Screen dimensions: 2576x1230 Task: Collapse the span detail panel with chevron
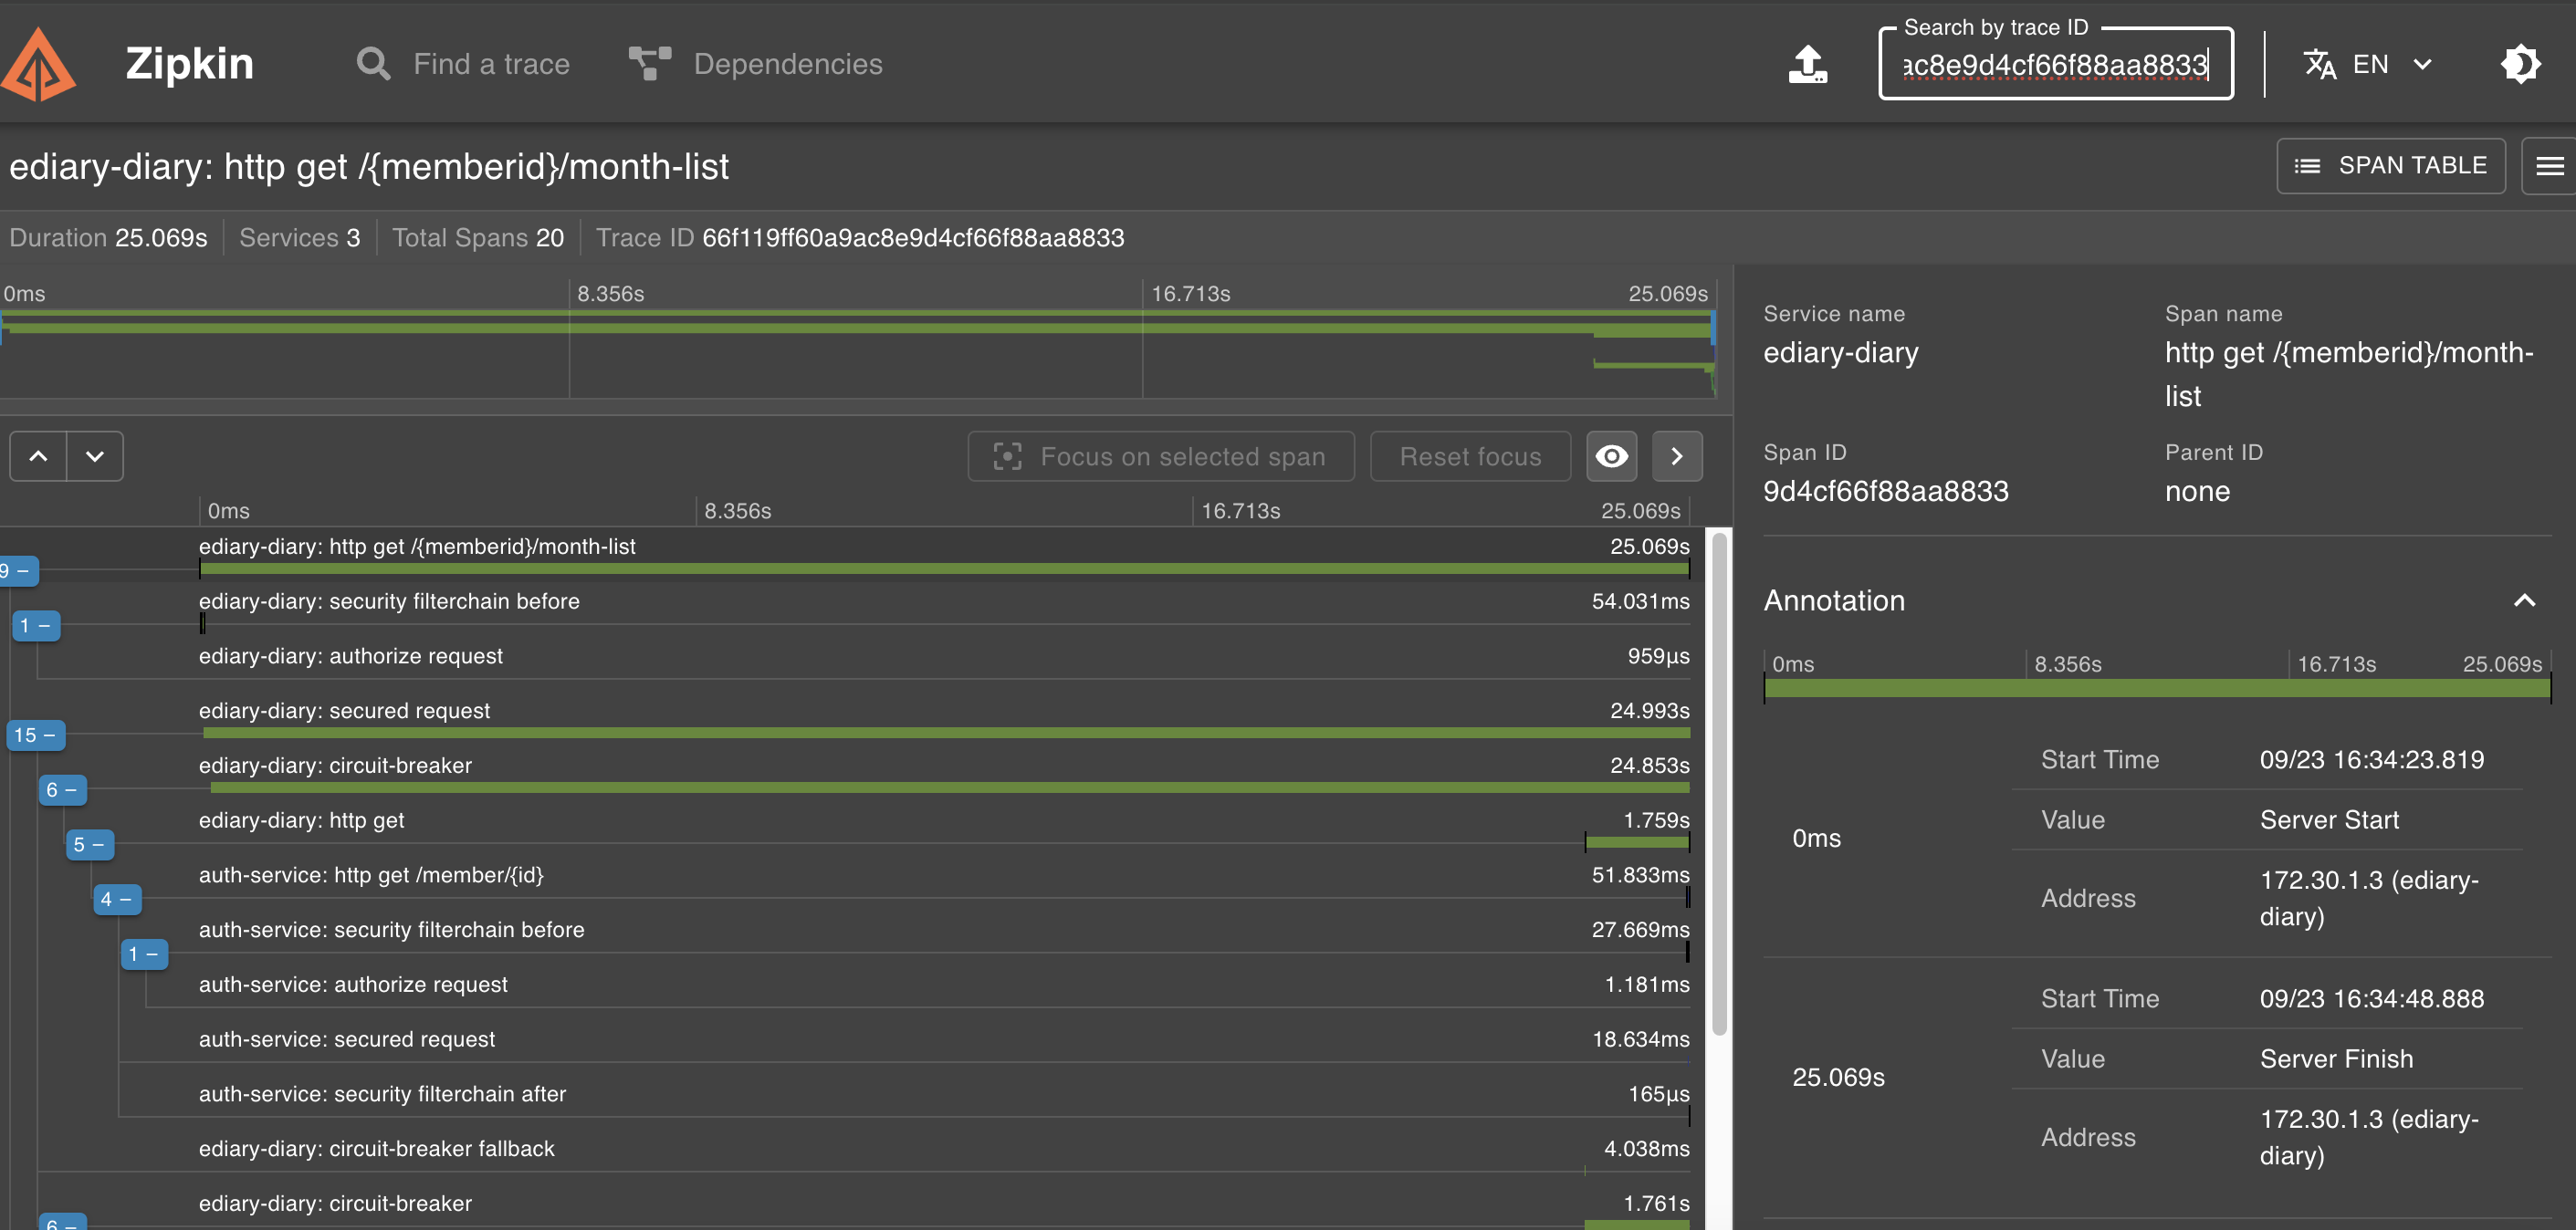click(1677, 456)
